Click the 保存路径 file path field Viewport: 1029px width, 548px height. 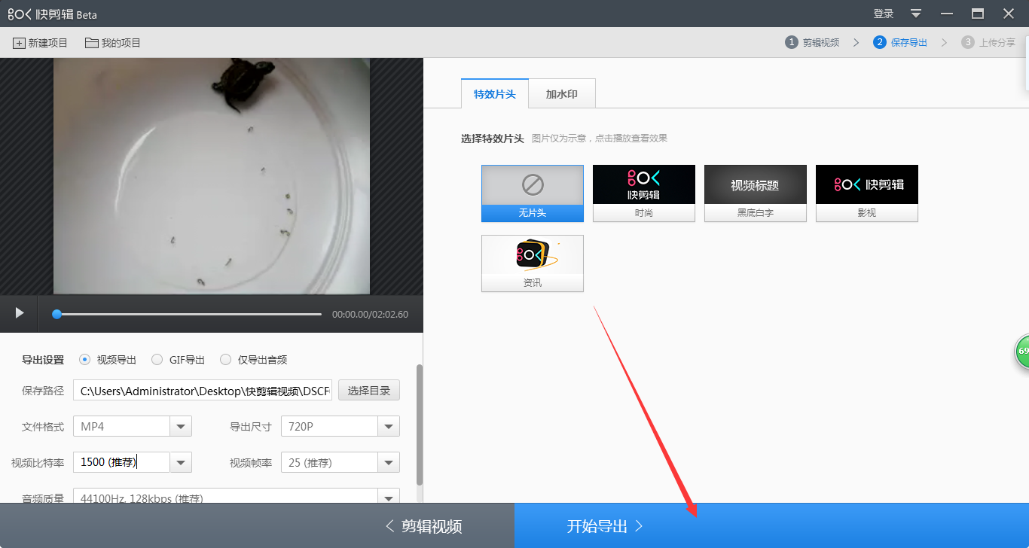(202, 390)
